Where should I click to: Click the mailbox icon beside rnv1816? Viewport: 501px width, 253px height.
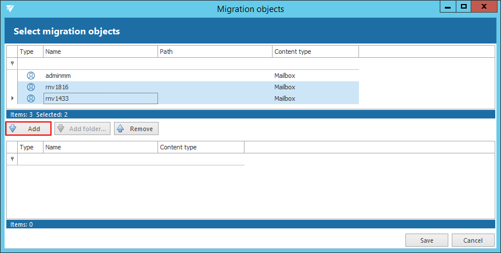(30, 87)
